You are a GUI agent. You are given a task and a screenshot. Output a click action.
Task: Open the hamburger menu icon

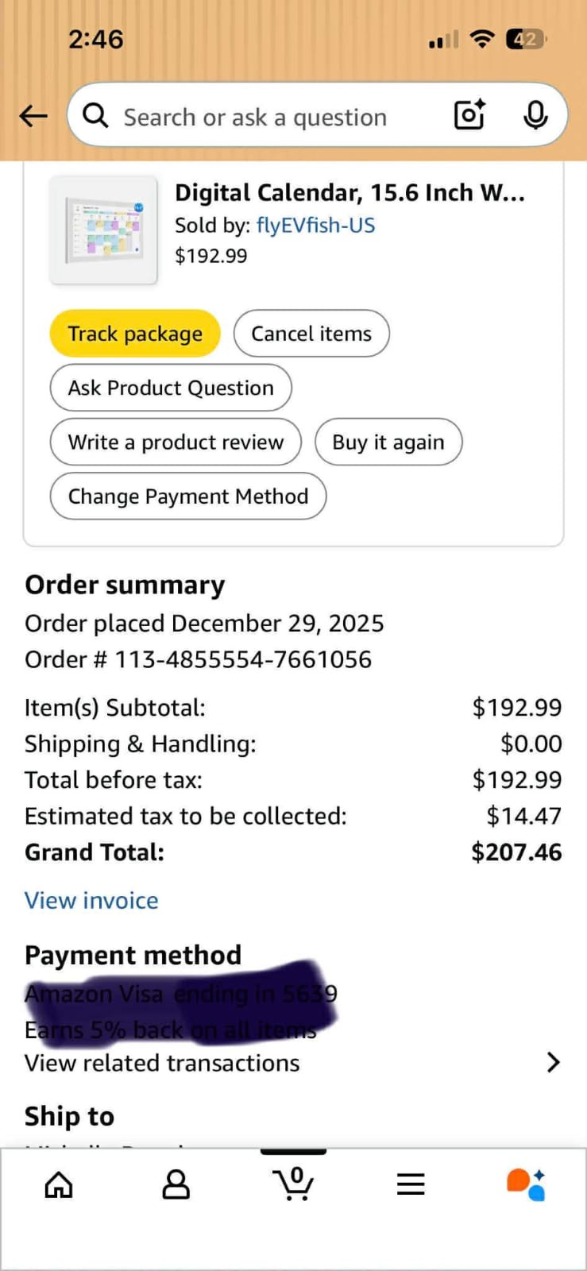(x=411, y=1184)
